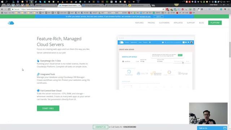Click the scrollbar up arrow
231x130 pixels.
[x=230, y=16]
